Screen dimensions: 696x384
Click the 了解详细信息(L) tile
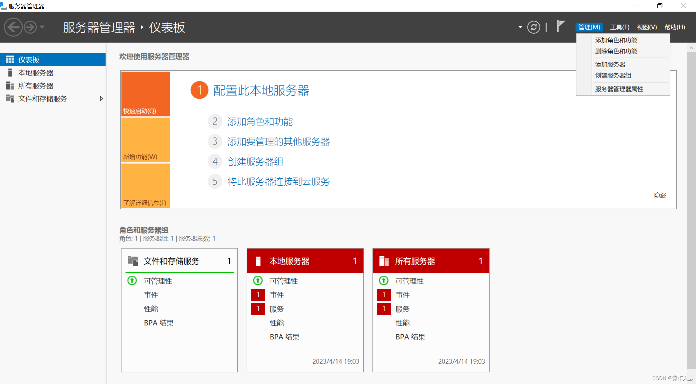tap(145, 186)
